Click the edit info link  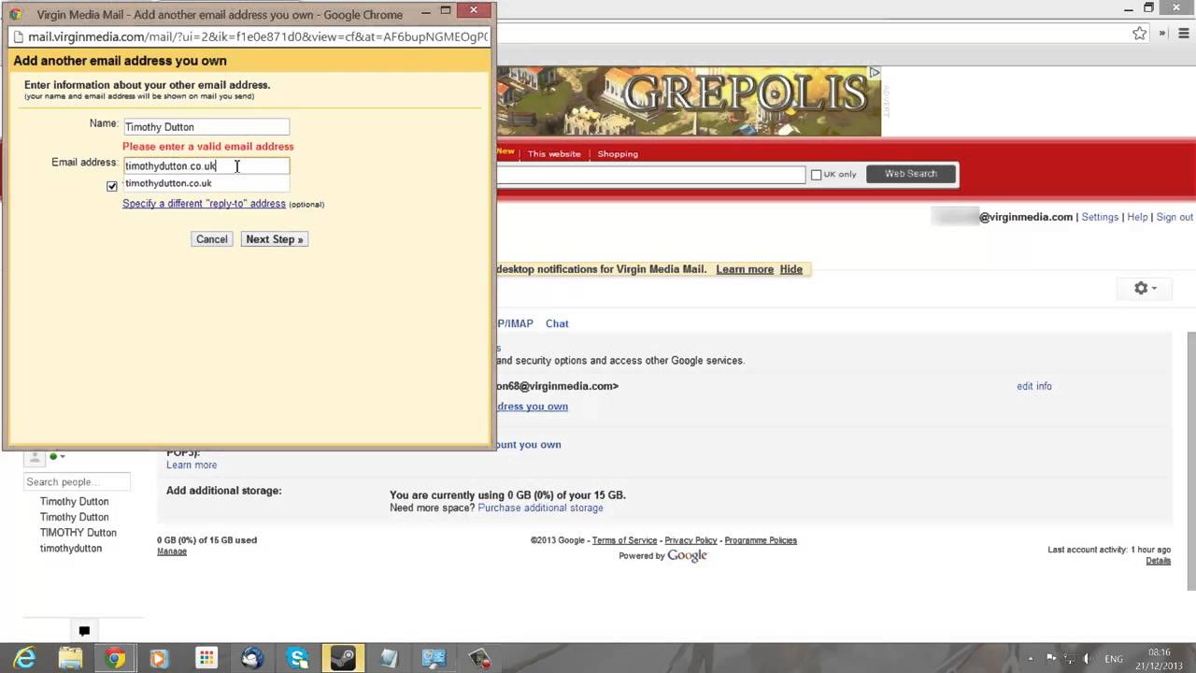point(1034,386)
